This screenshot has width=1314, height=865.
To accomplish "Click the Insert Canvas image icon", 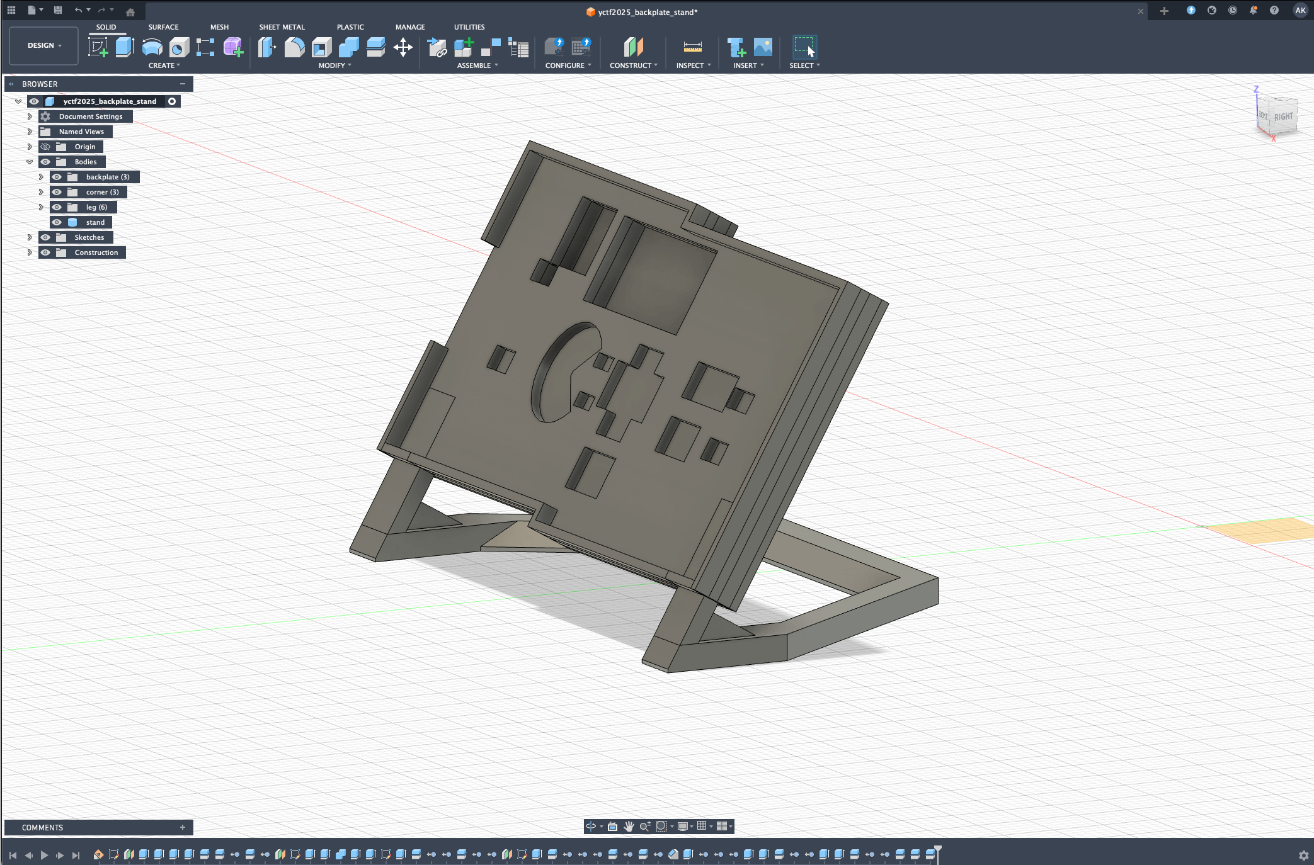I will tap(763, 47).
